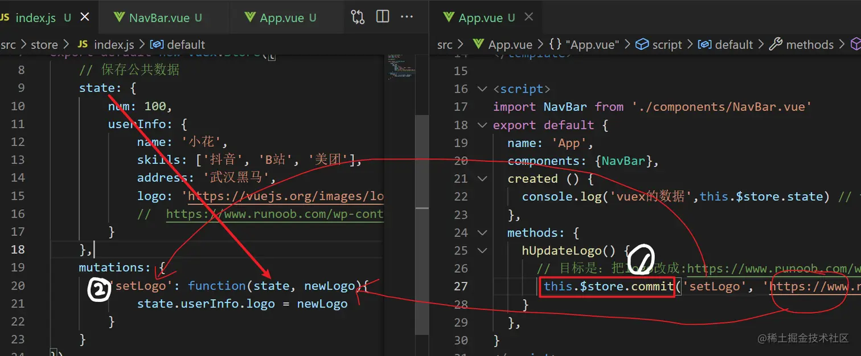The width and height of the screenshot is (861, 356).
Task: Click line number 27 in right editor
Action: [461, 286]
